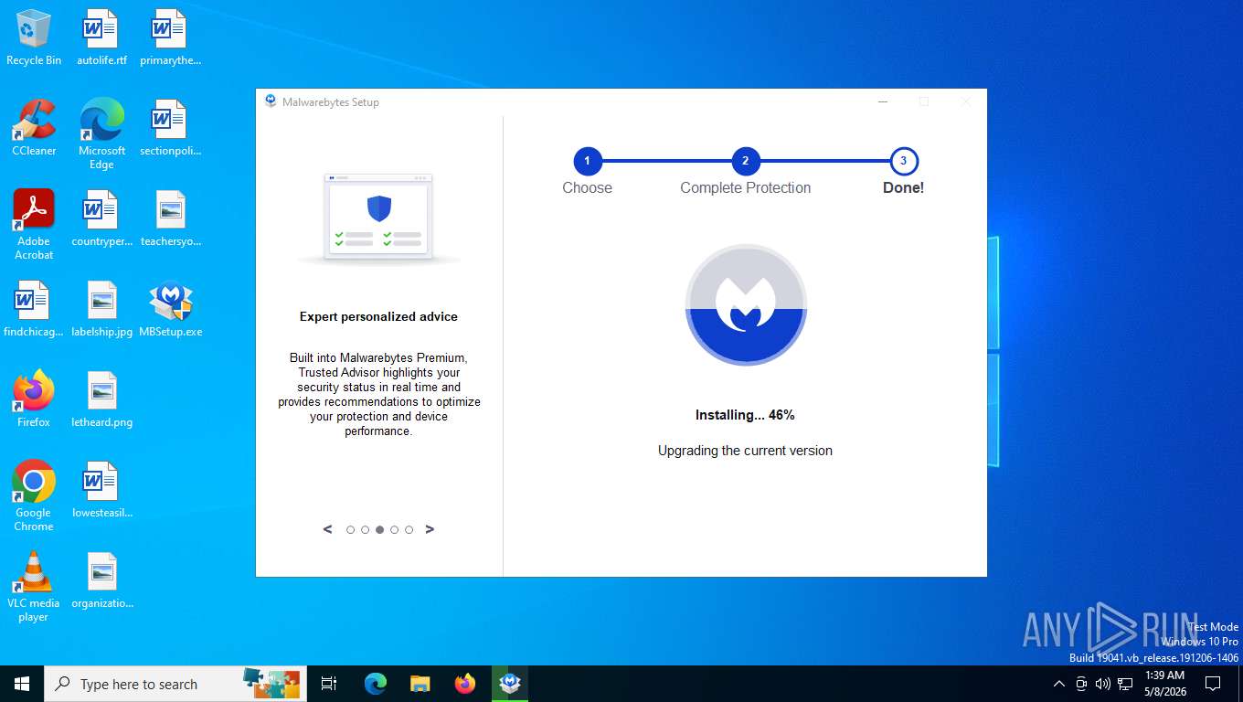The width and height of the screenshot is (1243, 702).
Task: Select fourth carousel dot indicator
Action: pos(394,530)
